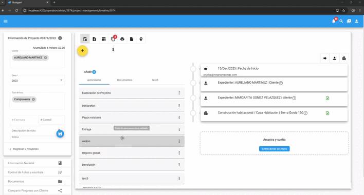This screenshot has width=364, height=195.
Task: Click the blue save floppy button
Action: pyautogui.click(x=60, y=133)
